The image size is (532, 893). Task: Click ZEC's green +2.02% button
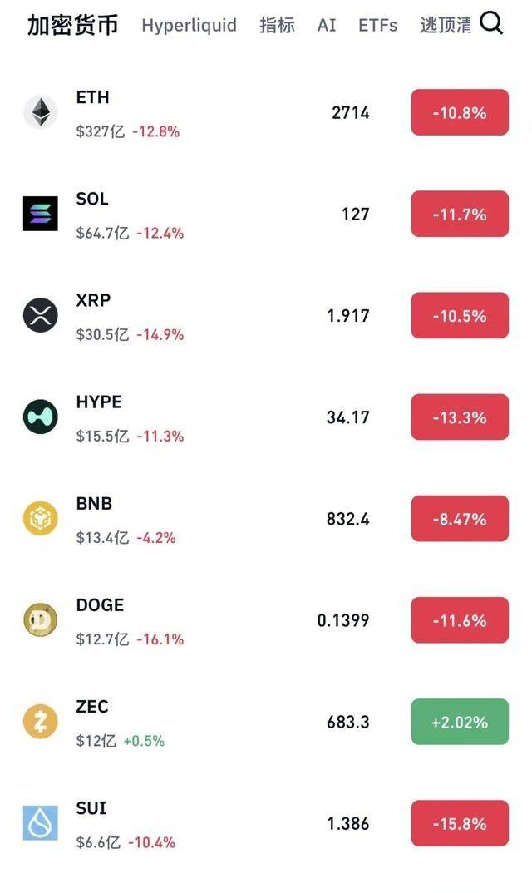point(460,722)
